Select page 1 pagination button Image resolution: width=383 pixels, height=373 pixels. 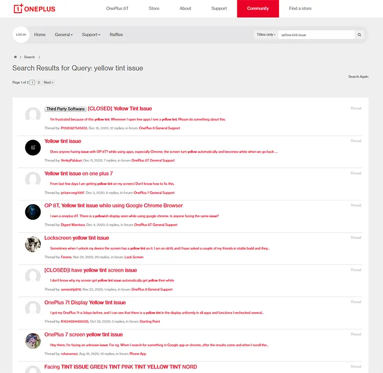point(32,82)
